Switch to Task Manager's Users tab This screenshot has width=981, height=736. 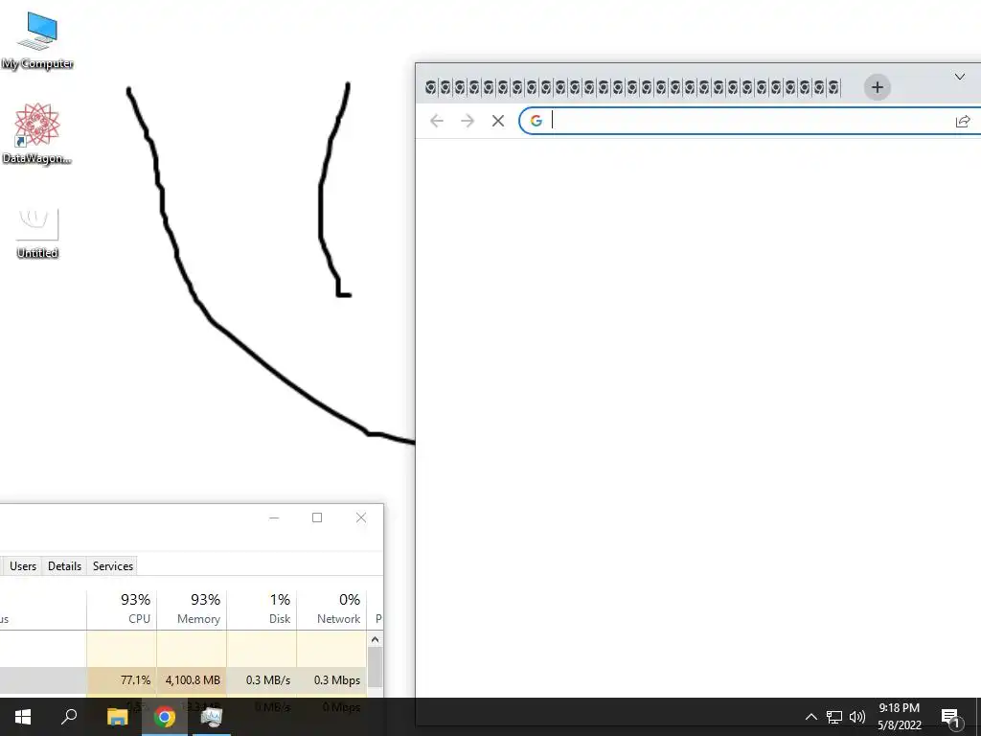(x=23, y=565)
